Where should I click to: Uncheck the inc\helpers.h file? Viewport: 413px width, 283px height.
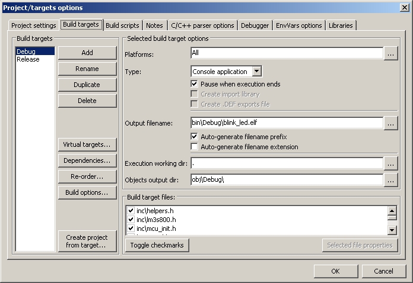tap(131, 211)
